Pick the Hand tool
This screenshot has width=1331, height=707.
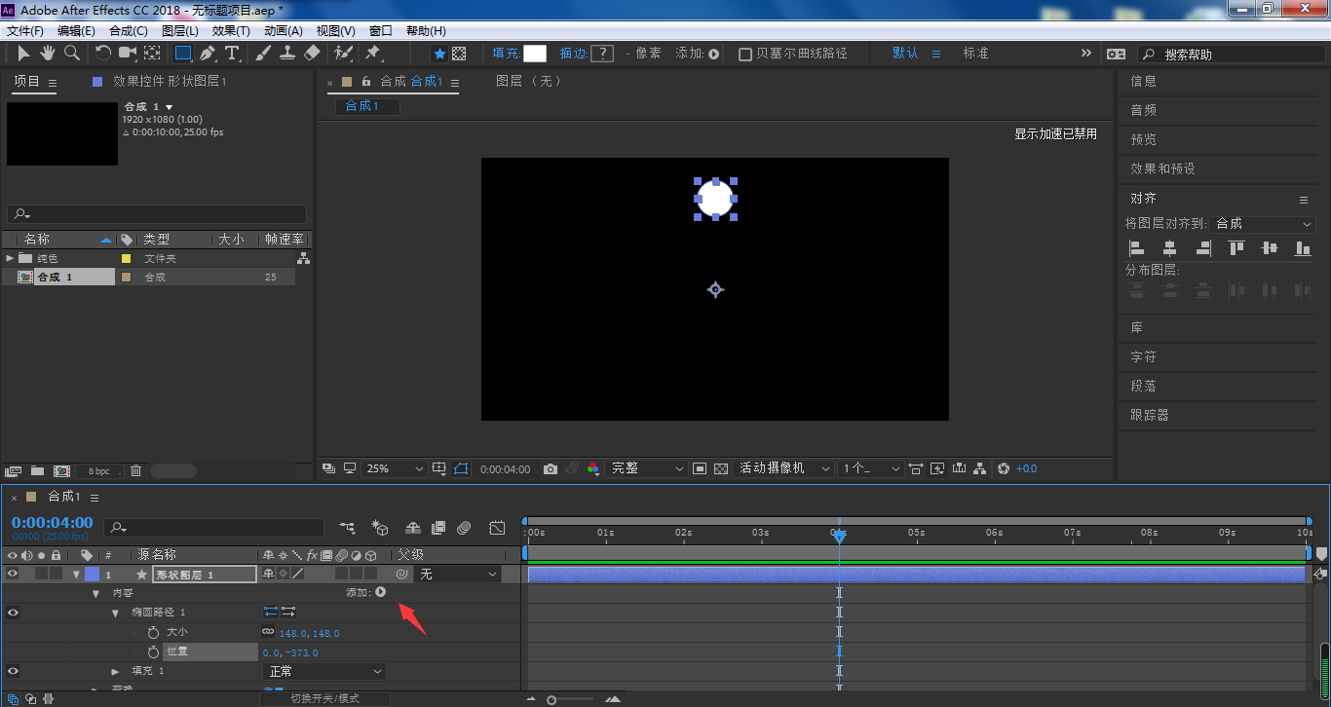tap(48, 54)
